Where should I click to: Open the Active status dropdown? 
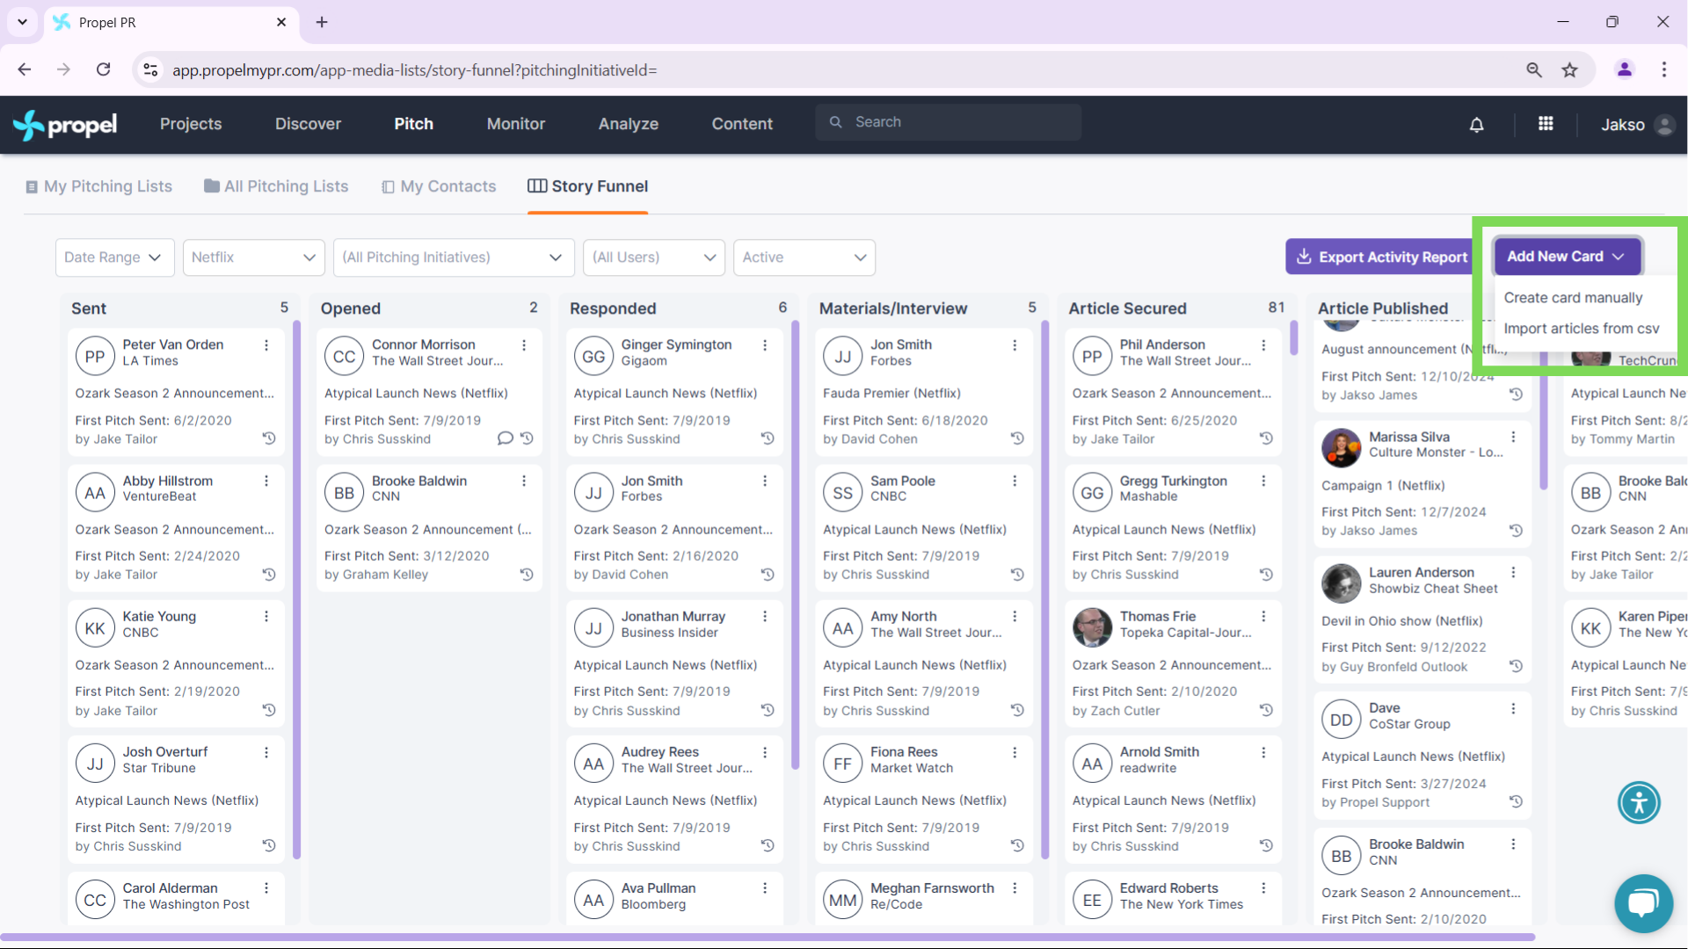click(804, 257)
